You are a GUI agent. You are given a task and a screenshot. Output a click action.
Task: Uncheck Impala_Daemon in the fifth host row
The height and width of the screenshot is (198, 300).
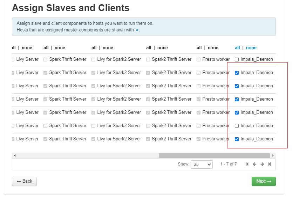237,113
